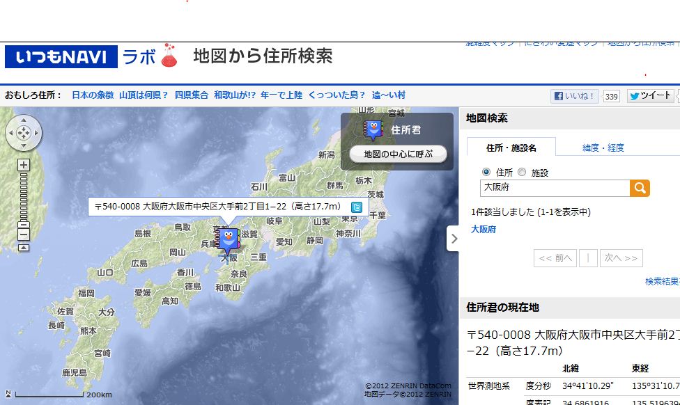Select the 施設 radio button
The width and height of the screenshot is (680, 405).
click(x=522, y=172)
